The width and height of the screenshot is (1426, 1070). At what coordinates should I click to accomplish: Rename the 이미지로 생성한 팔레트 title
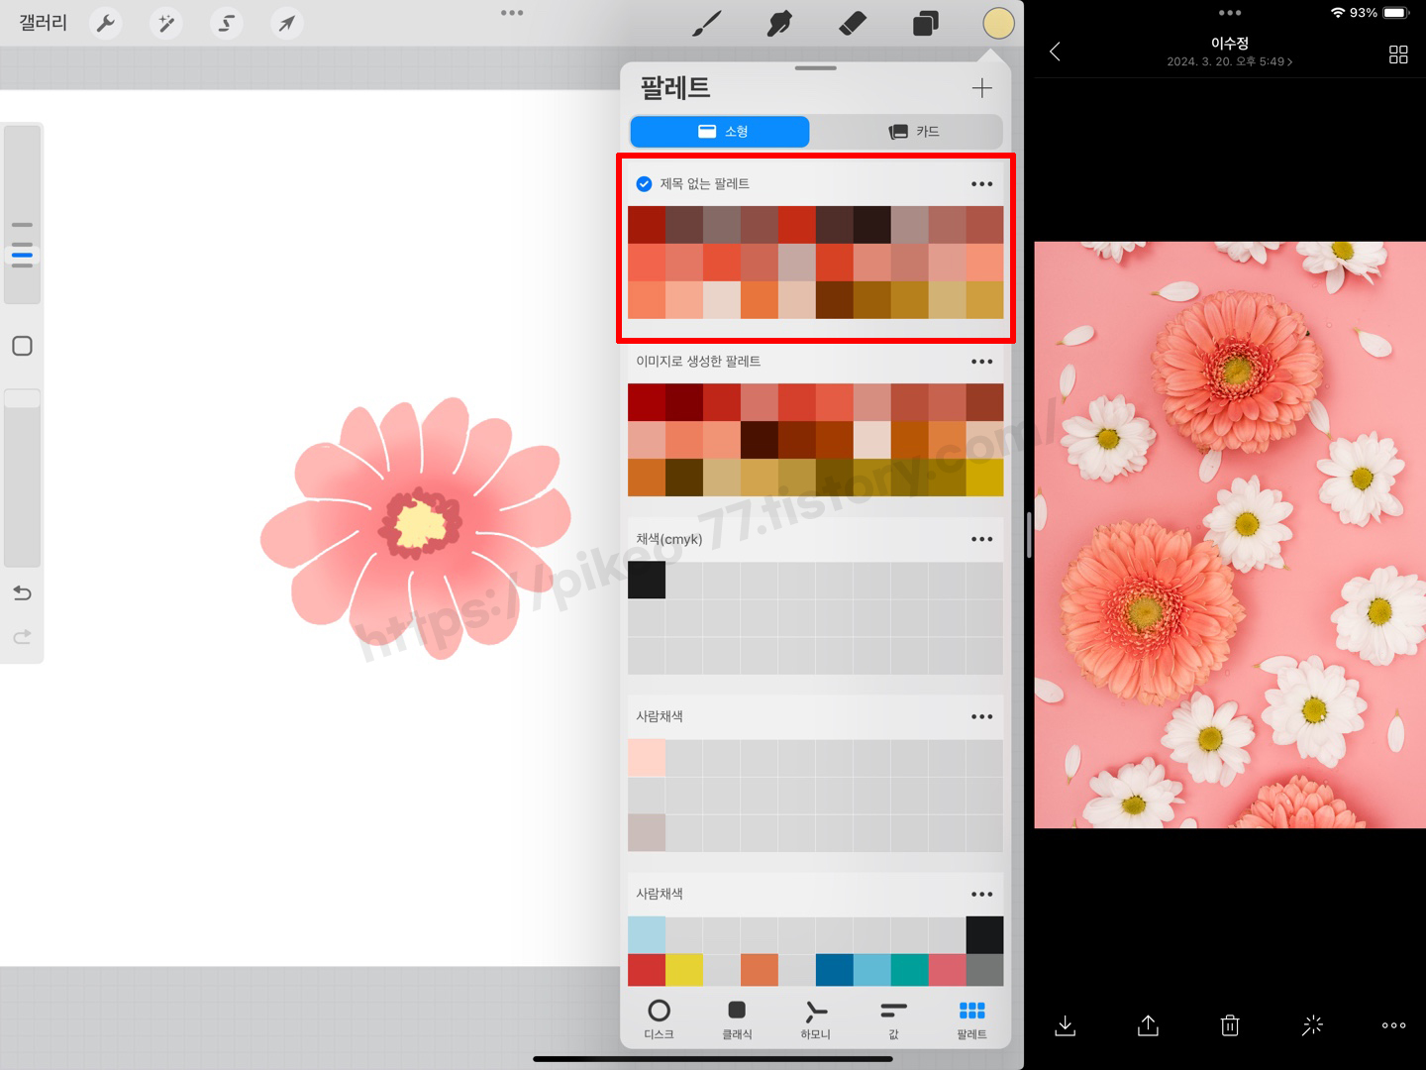pyautogui.click(x=698, y=362)
